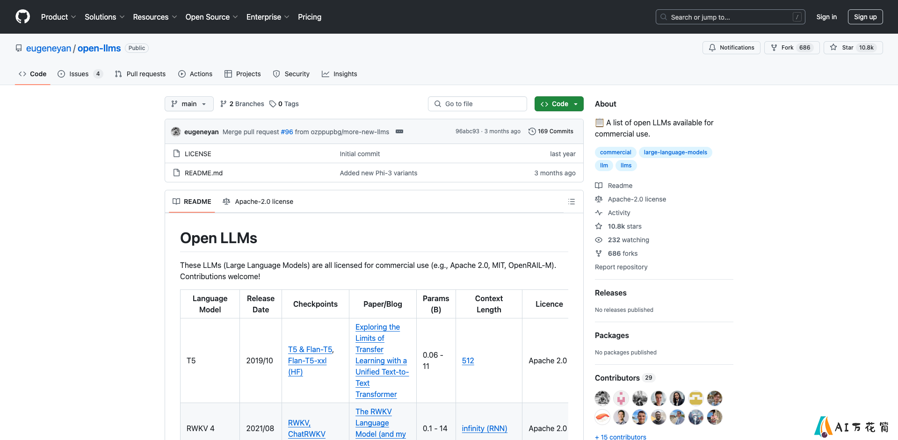Open the Pull requests tab
This screenshot has width=898, height=440.
pyautogui.click(x=140, y=74)
